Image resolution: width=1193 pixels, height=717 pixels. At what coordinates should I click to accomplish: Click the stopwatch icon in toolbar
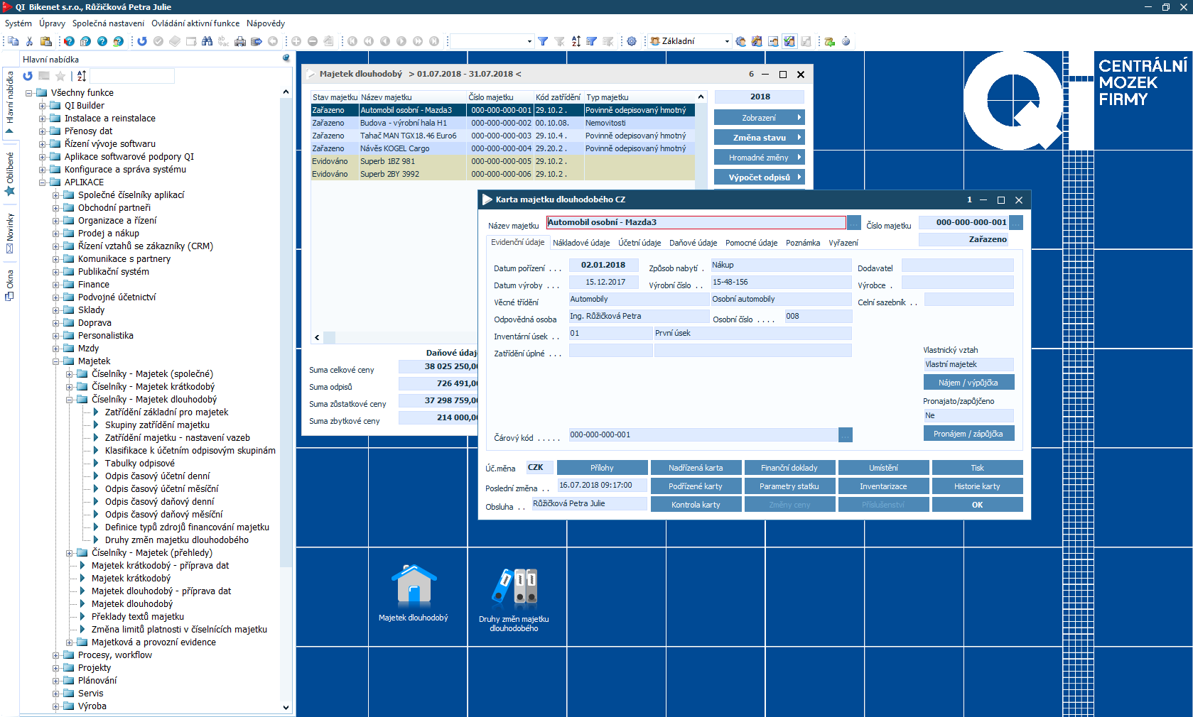point(846,41)
